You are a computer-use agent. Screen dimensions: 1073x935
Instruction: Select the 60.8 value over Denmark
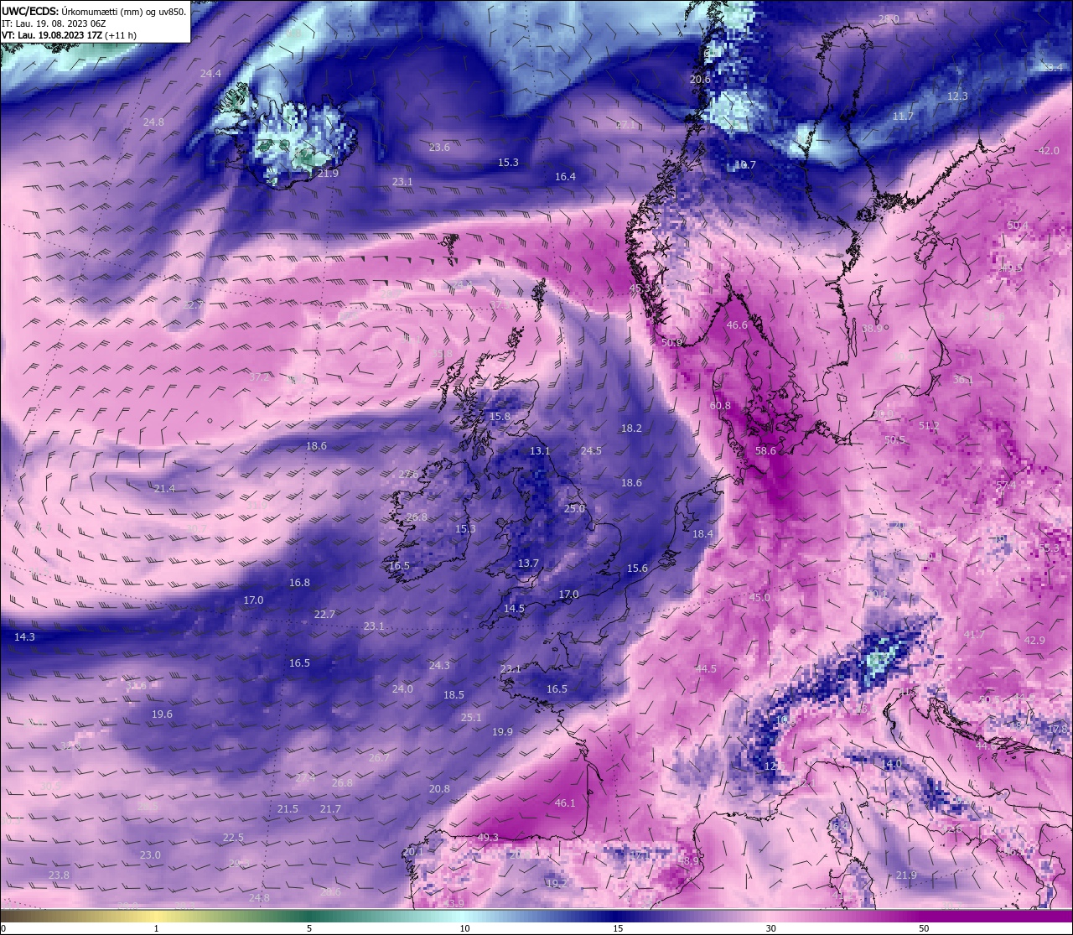(x=720, y=406)
